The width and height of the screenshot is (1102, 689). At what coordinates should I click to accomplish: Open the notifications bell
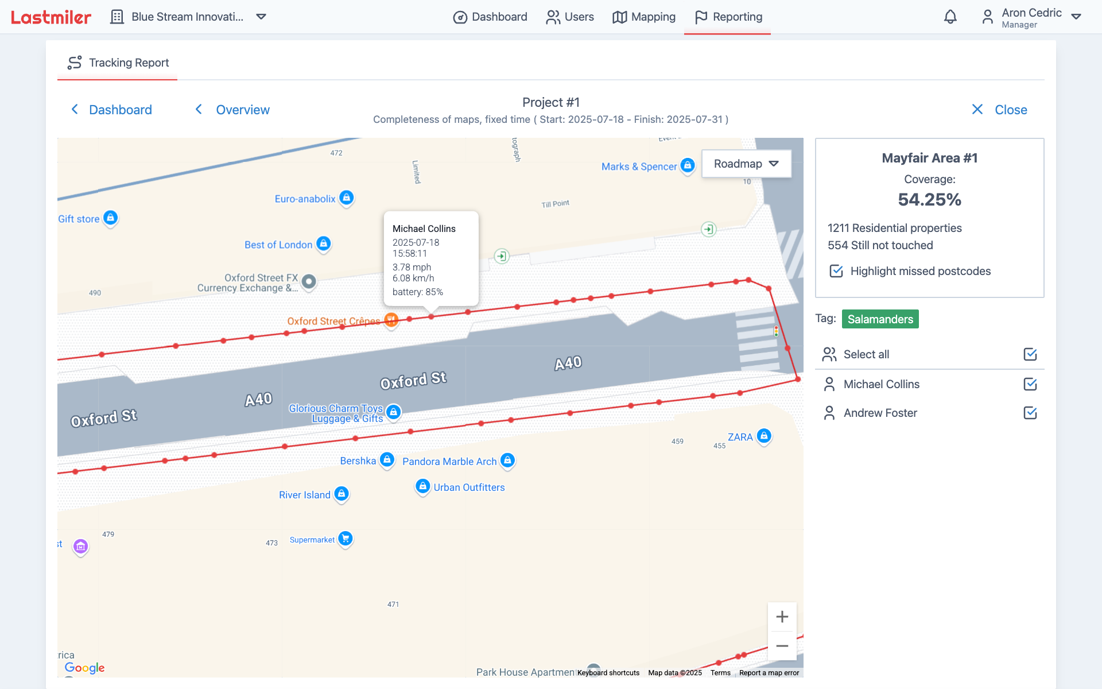coord(950,17)
